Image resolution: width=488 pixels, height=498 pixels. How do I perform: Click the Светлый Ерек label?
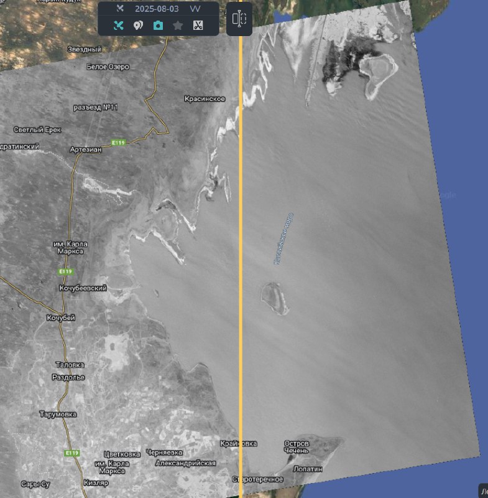tap(37, 129)
